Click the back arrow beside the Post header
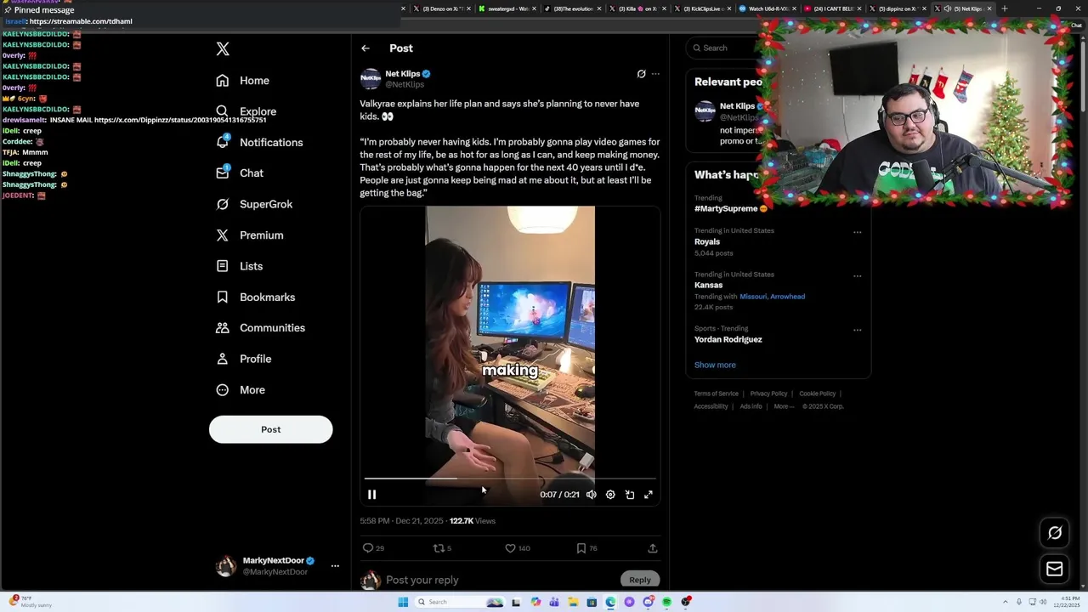The image size is (1088, 612). point(365,48)
